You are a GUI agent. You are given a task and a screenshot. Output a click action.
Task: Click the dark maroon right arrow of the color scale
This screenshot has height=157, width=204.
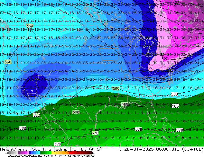tap(92, 153)
